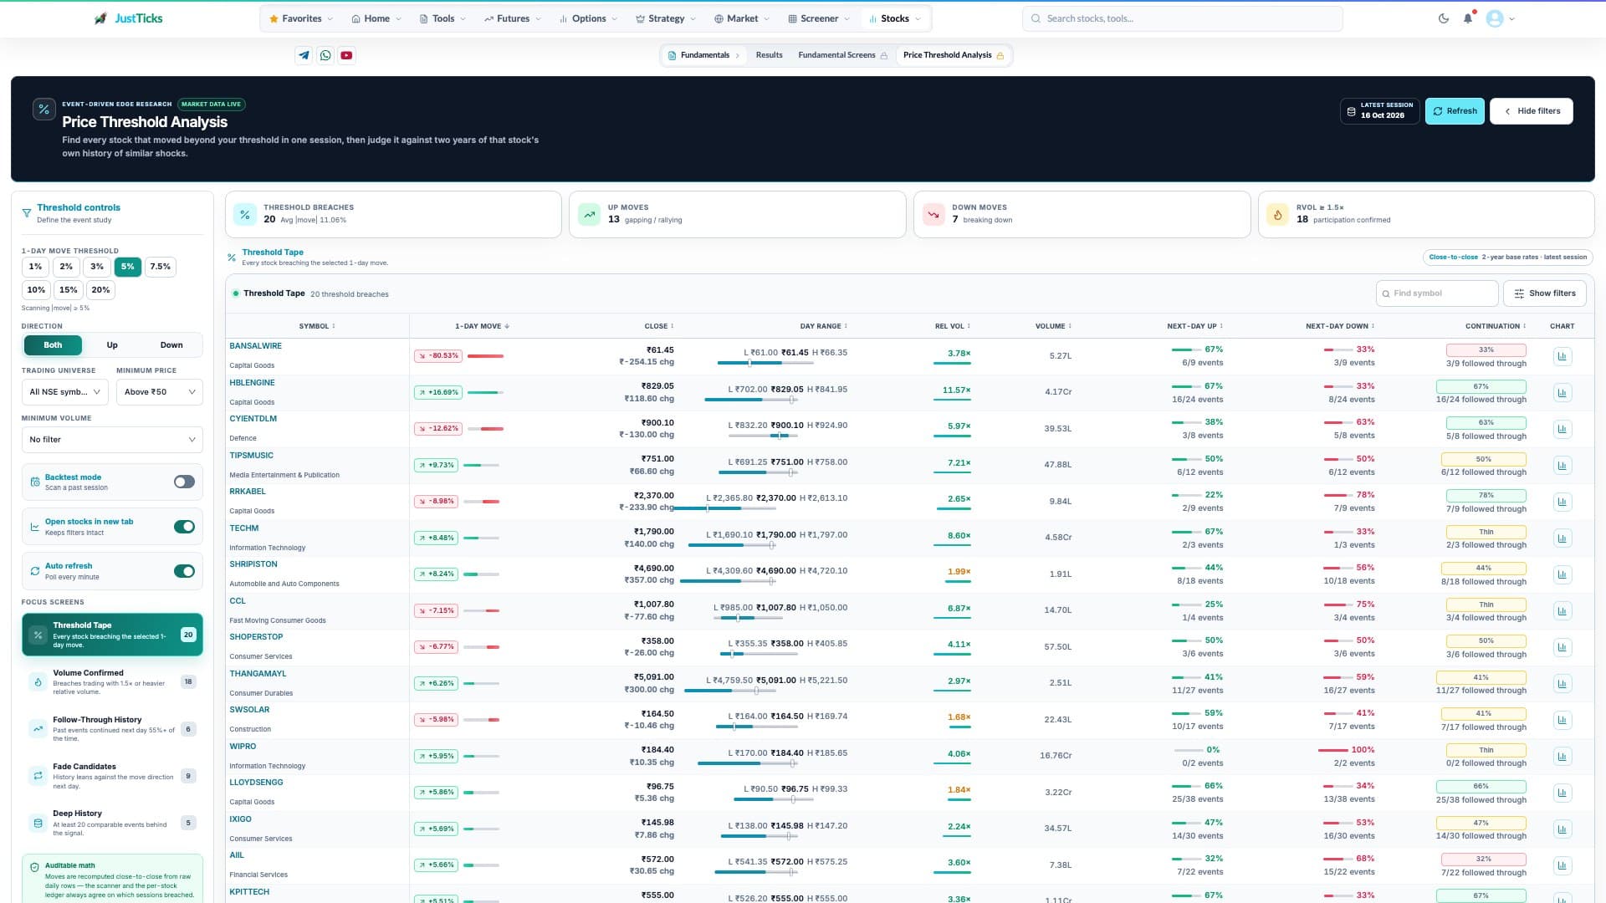
Task: Disable Open stocks in new tab
Action: (x=184, y=527)
